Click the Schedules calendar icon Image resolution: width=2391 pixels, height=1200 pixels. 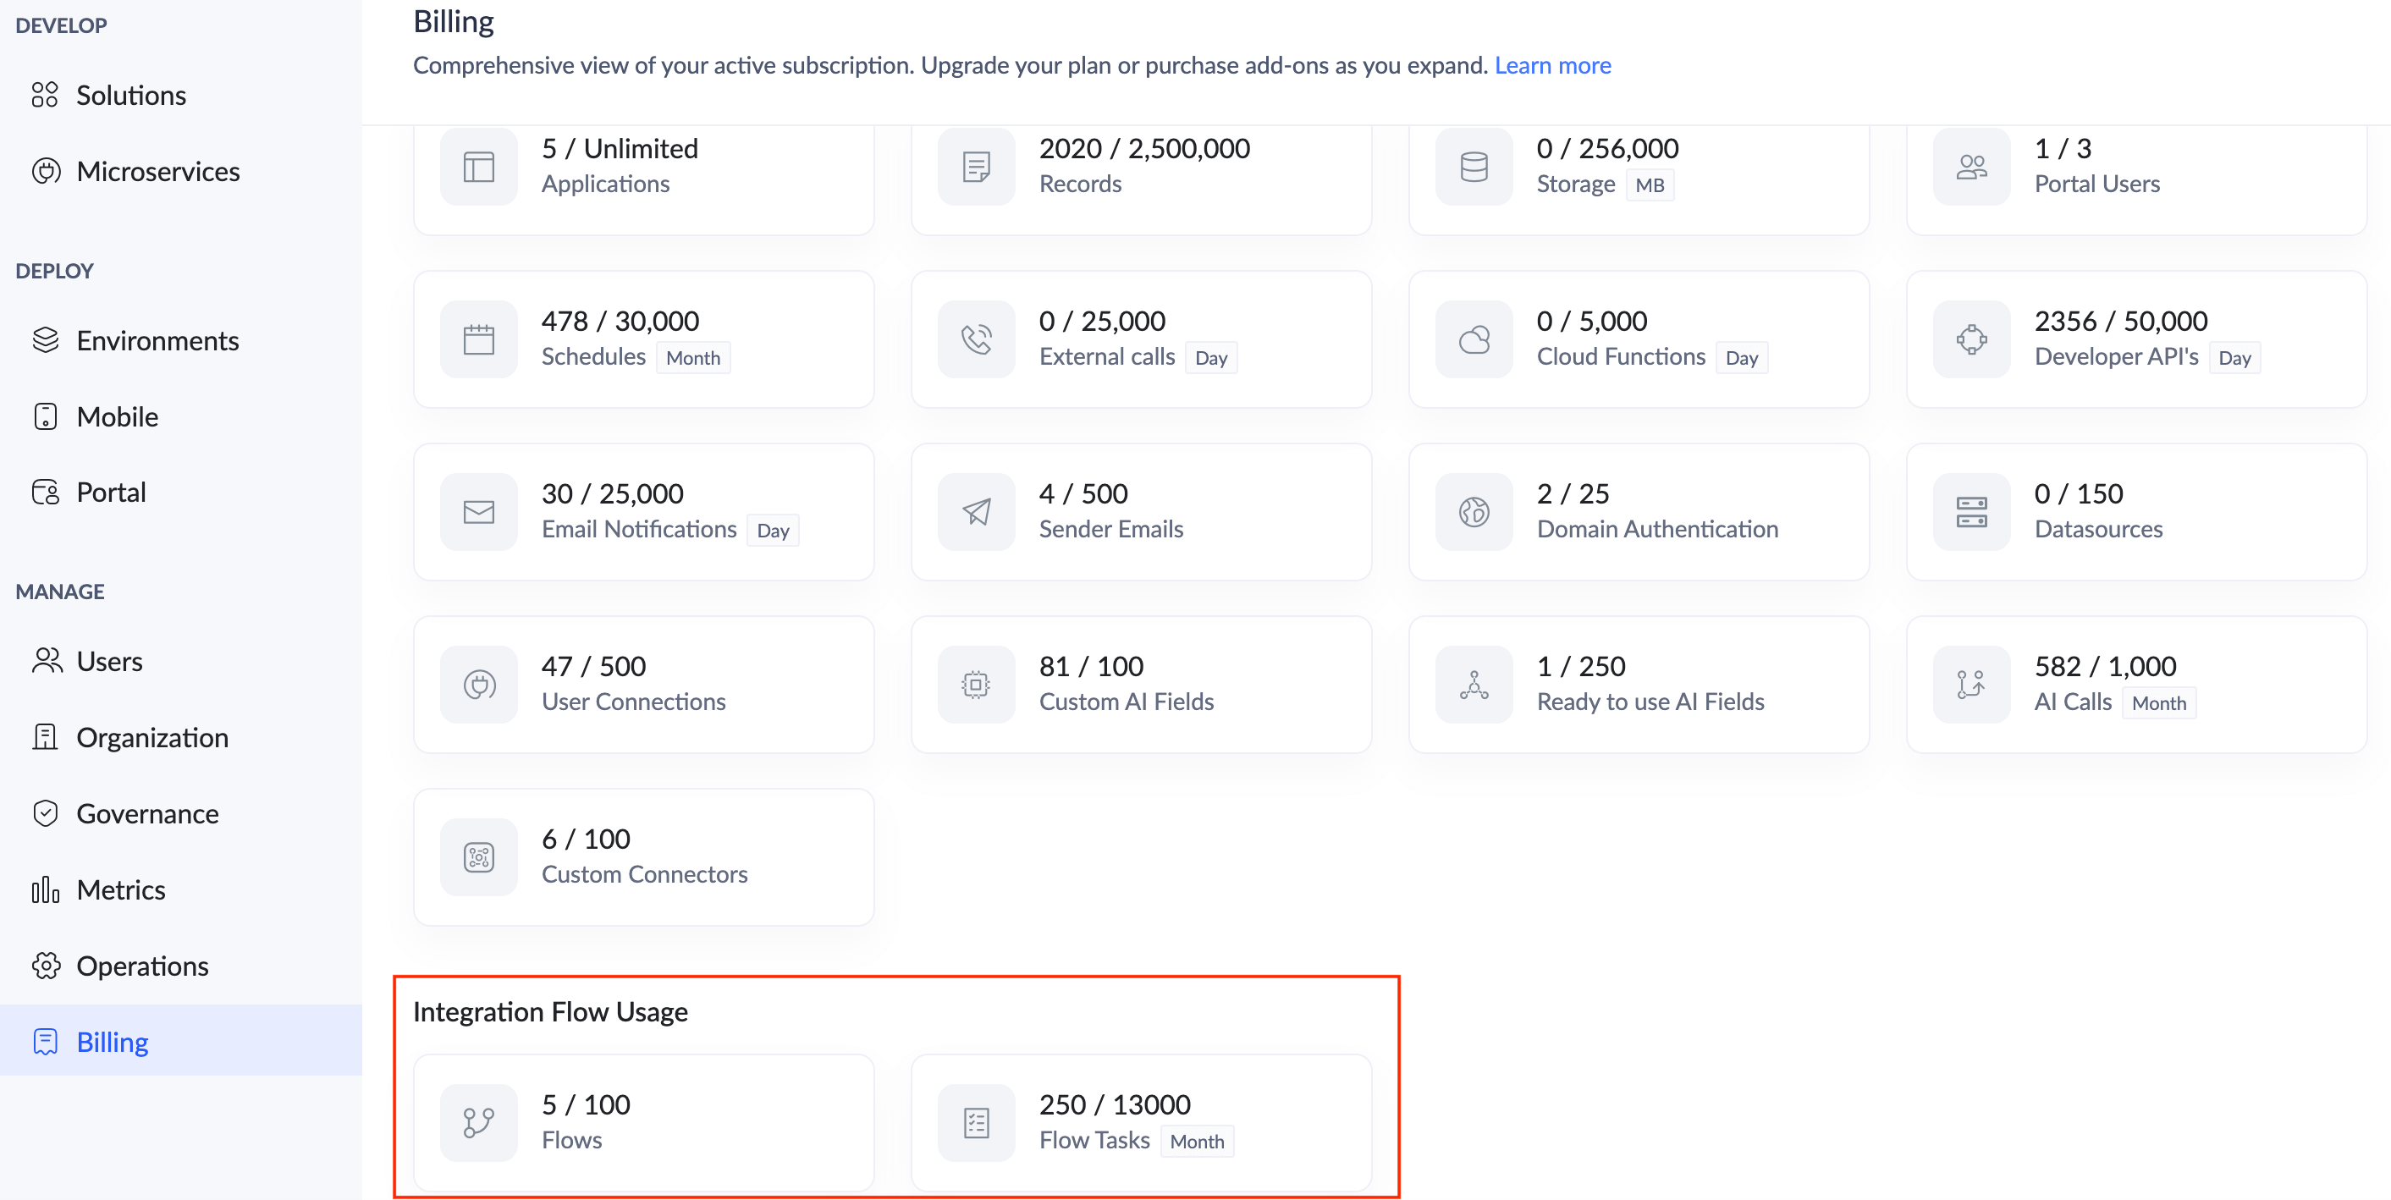tap(479, 339)
